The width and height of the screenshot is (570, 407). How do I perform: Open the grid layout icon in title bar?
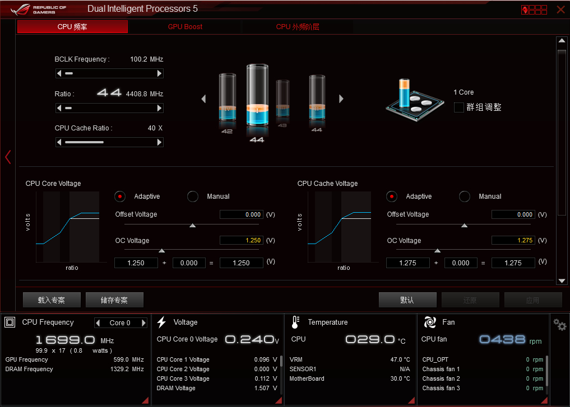coord(534,10)
